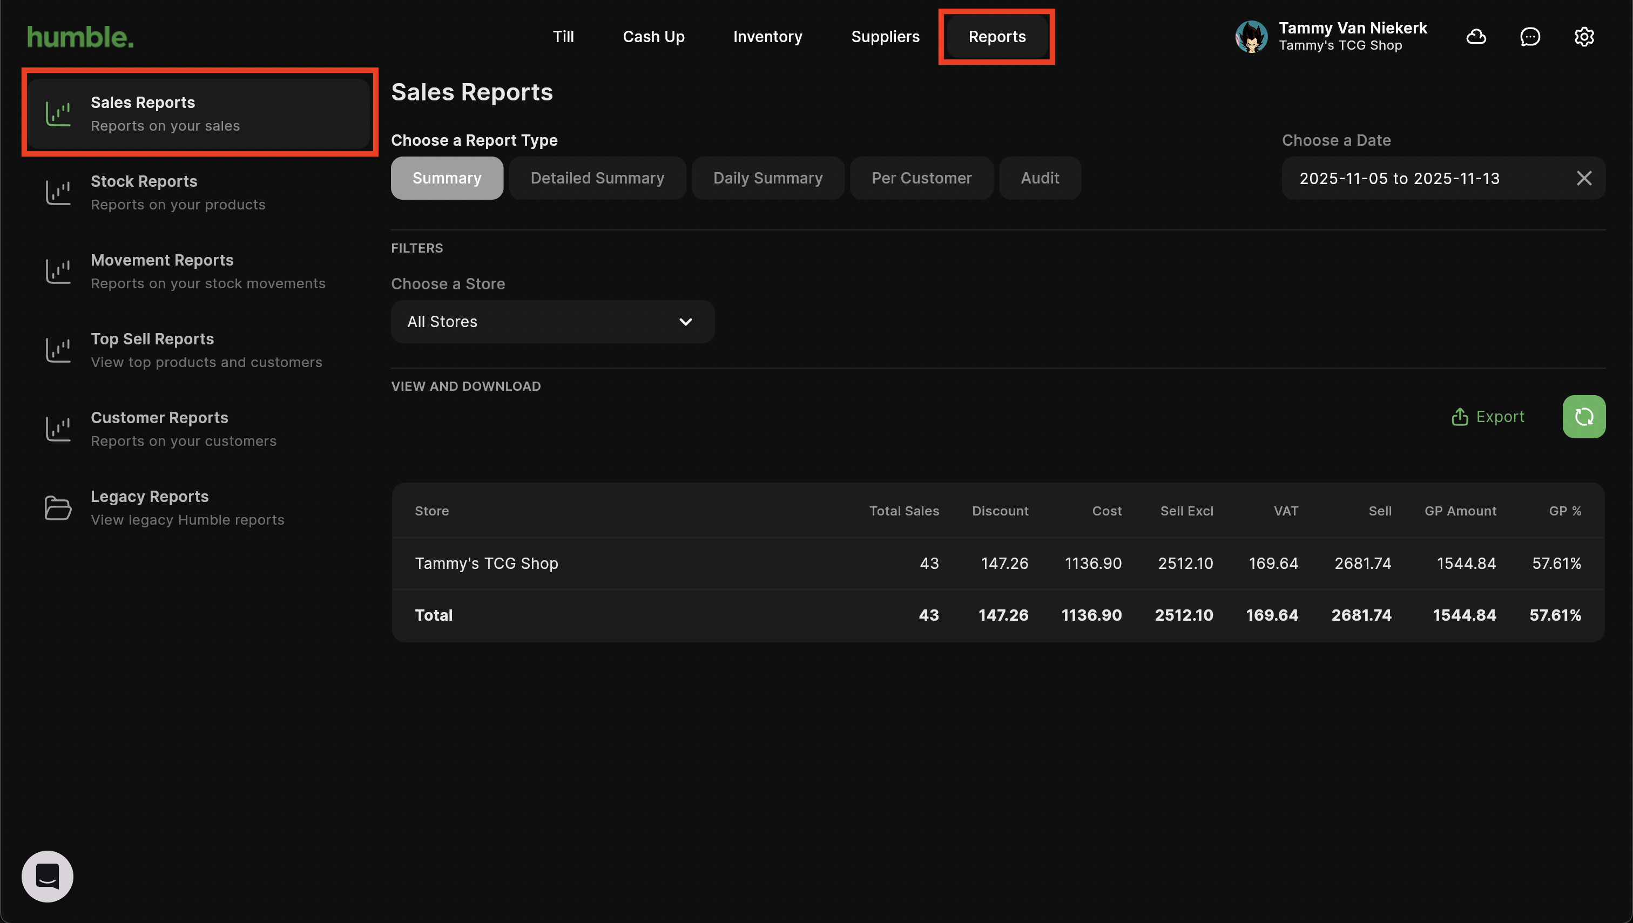Click the Legacy Reports folder icon

(58, 508)
